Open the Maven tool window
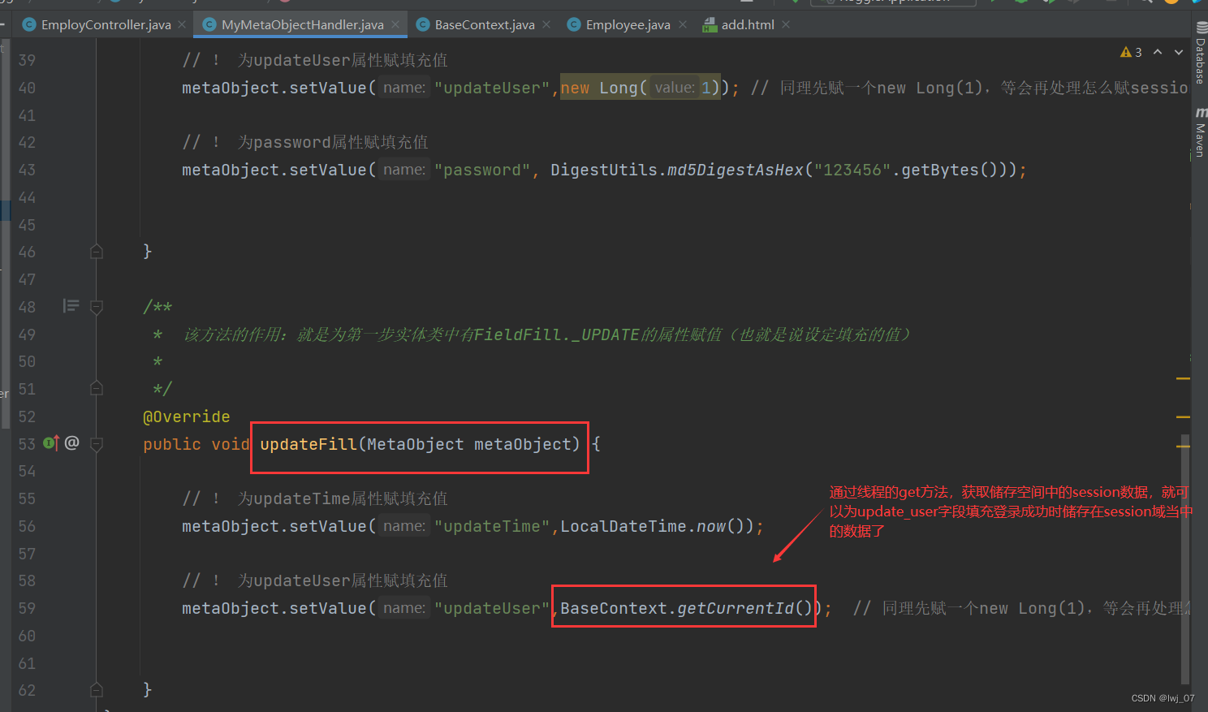This screenshot has height=712, width=1208. 1200,131
